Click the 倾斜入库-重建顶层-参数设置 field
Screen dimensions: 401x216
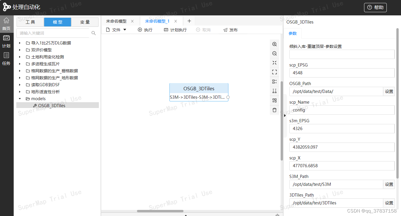[x=342, y=54]
